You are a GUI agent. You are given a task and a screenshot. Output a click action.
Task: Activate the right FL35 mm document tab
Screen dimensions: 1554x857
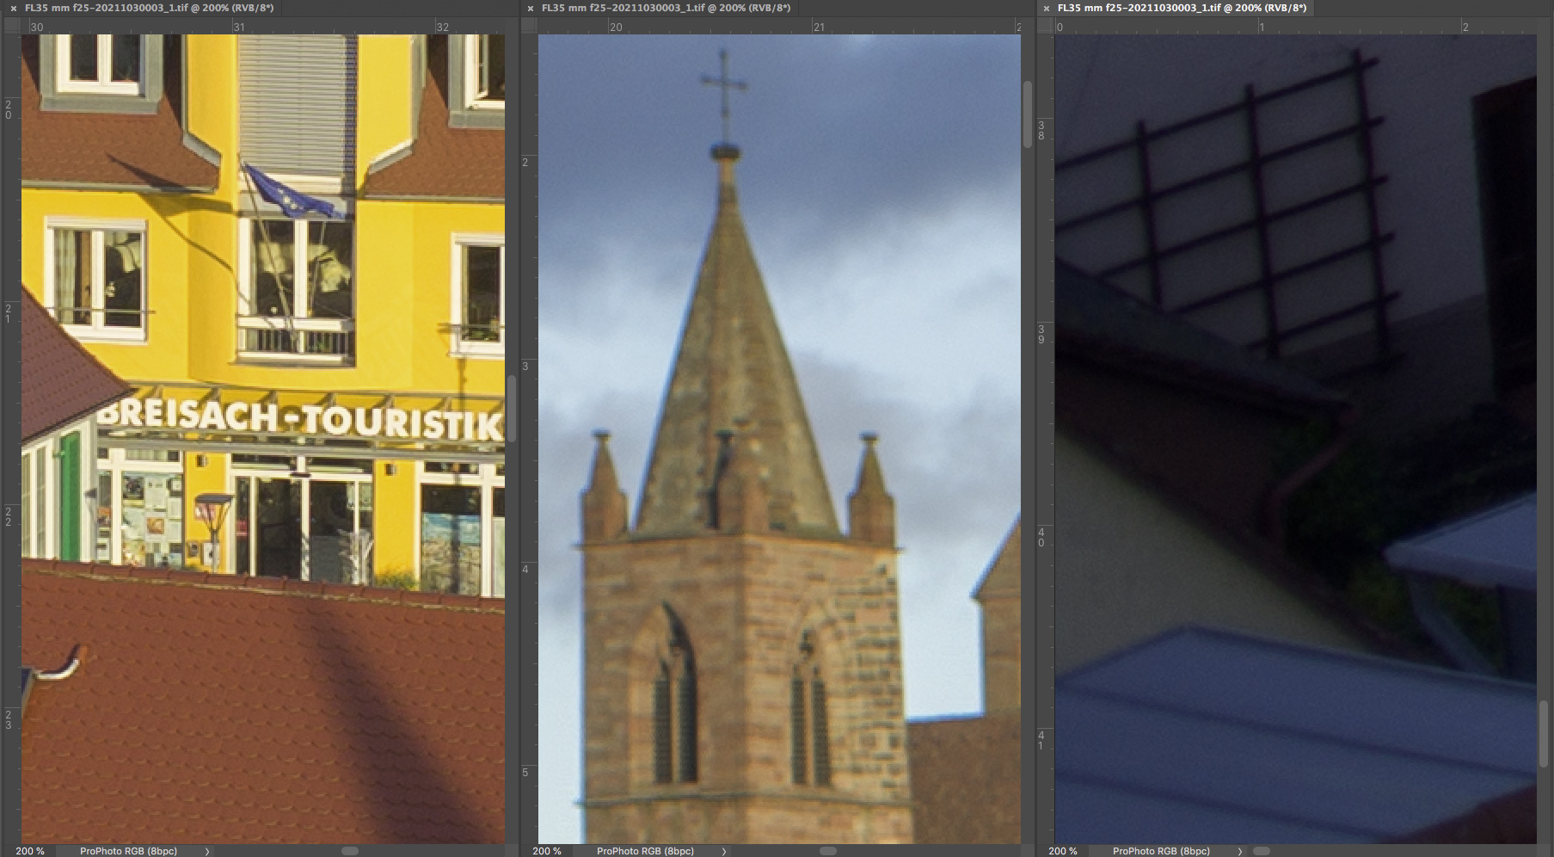(1182, 8)
